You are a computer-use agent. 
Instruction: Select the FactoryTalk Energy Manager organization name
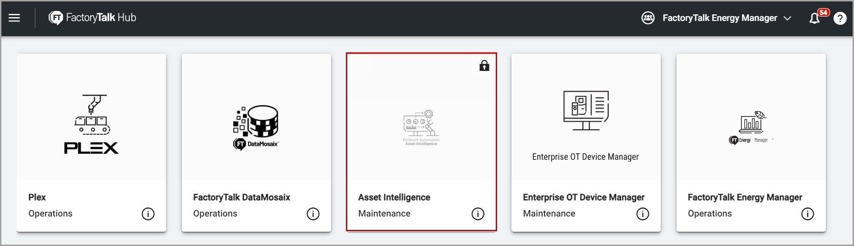click(719, 18)
